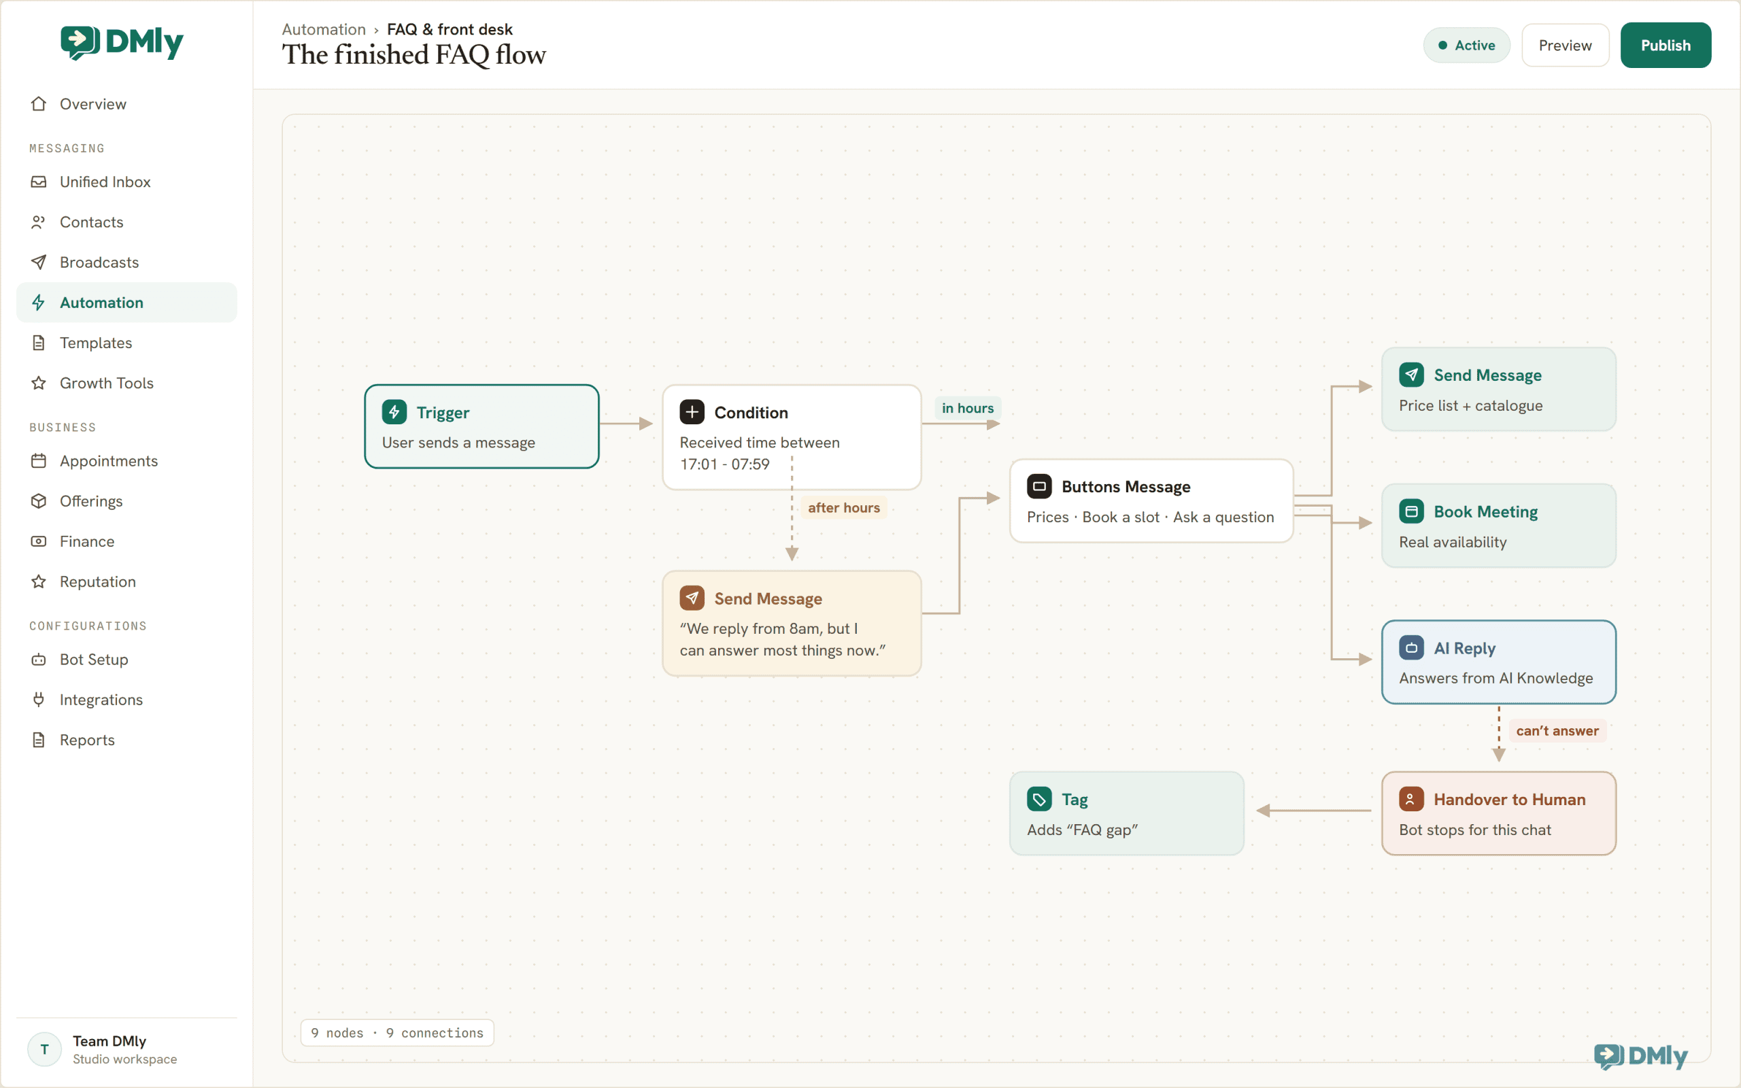Click the Active status badge
Image resolution: width=1741 pixels, height=1088 pixels.
pos(1466,46)
